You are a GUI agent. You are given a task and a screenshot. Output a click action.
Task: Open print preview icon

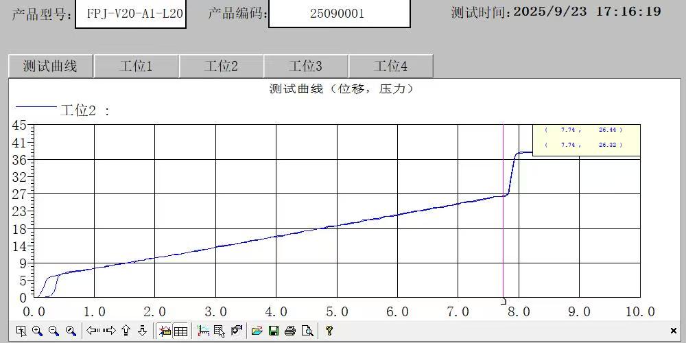coord(307,331)
